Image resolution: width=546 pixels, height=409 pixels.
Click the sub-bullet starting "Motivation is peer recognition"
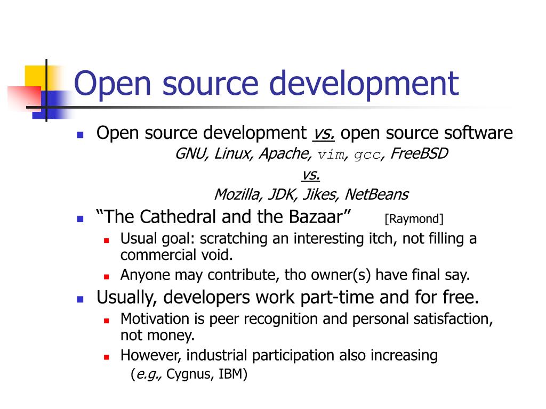coord(307,327)
